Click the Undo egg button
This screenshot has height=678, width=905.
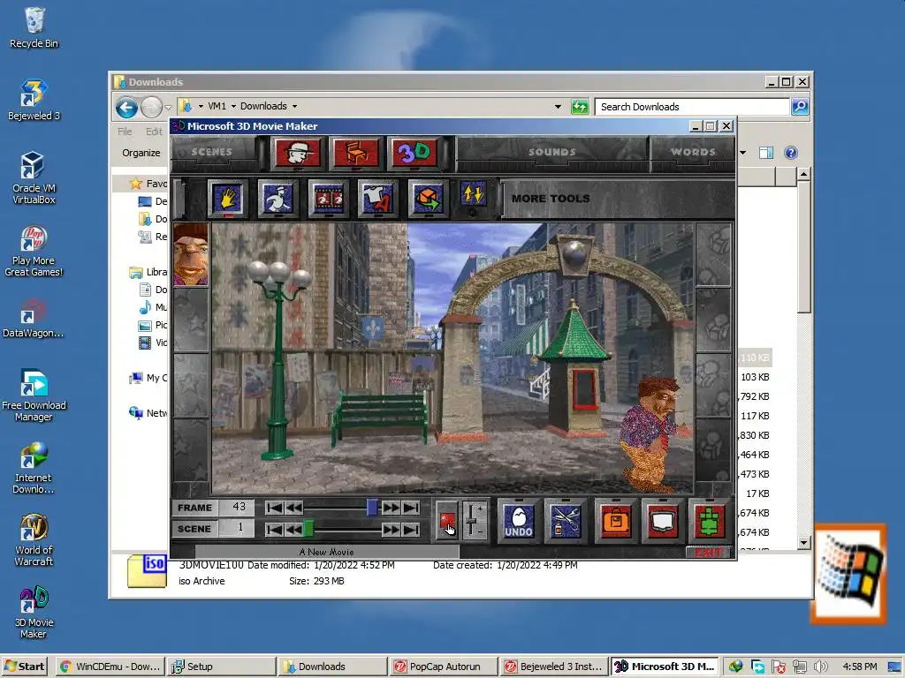click(x=518, y=521)
